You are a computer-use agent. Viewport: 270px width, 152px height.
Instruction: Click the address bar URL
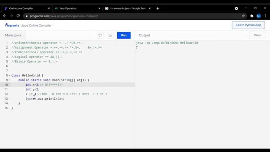click(x=64, y=16)
